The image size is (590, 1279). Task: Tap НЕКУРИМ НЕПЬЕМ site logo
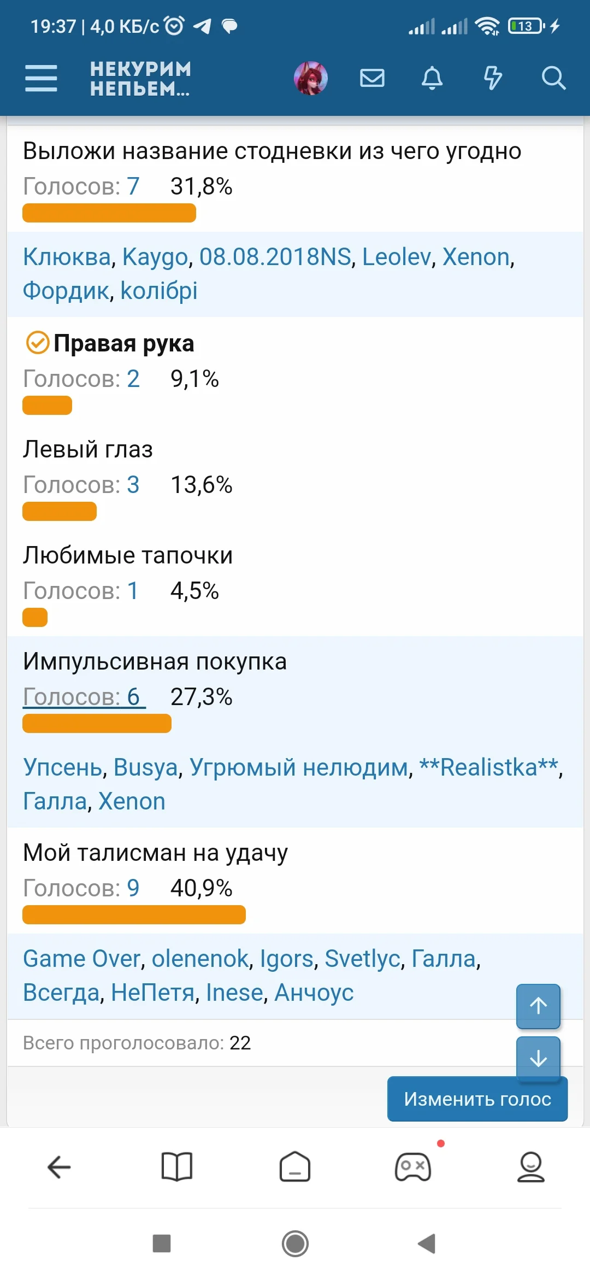[140, 79]
